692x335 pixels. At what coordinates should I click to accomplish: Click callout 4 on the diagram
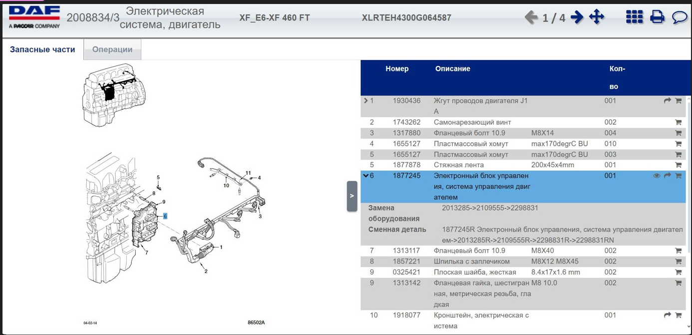point(259,178)
